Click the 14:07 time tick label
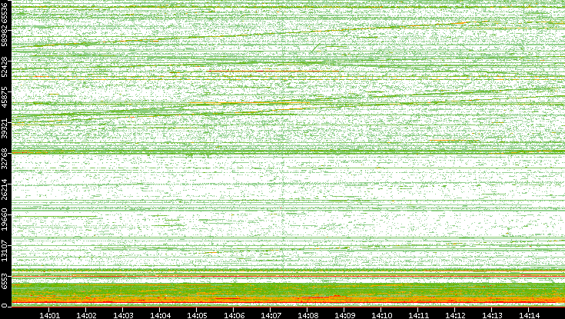Screen dimensions: 565x319 [271, 316]
